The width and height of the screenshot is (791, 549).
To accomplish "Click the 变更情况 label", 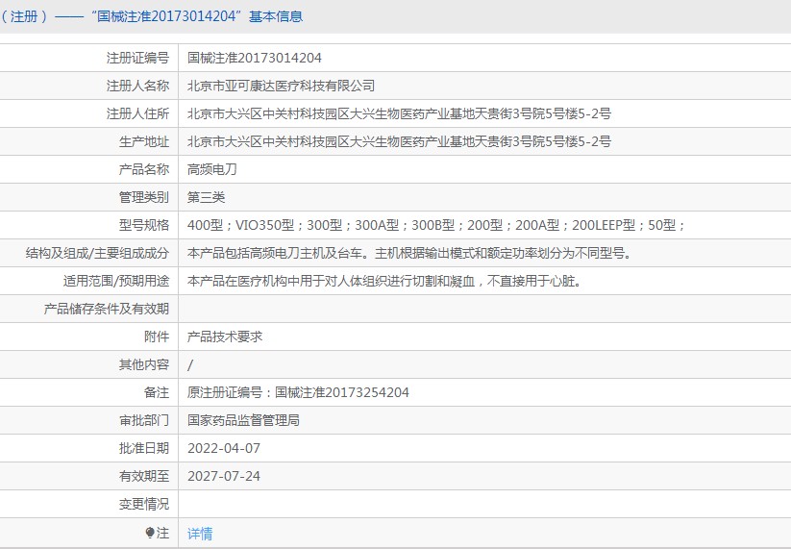I will point(144,504).
